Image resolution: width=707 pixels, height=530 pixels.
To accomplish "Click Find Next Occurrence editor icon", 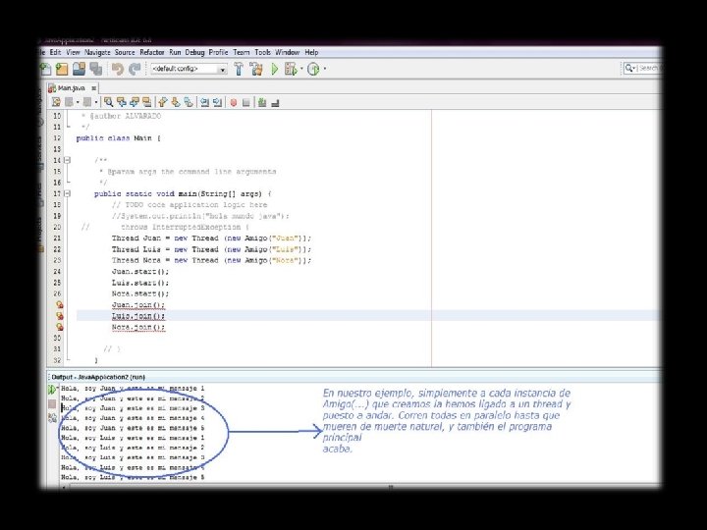I will pos(135,102).
